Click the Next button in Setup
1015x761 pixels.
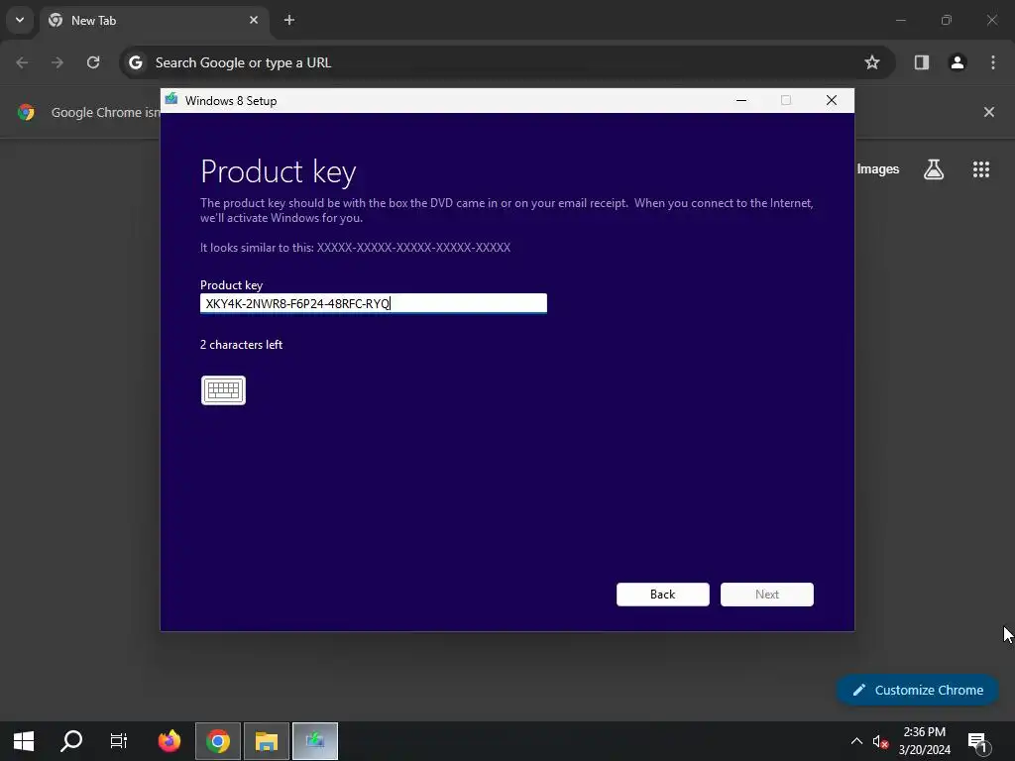pos(766,595)
